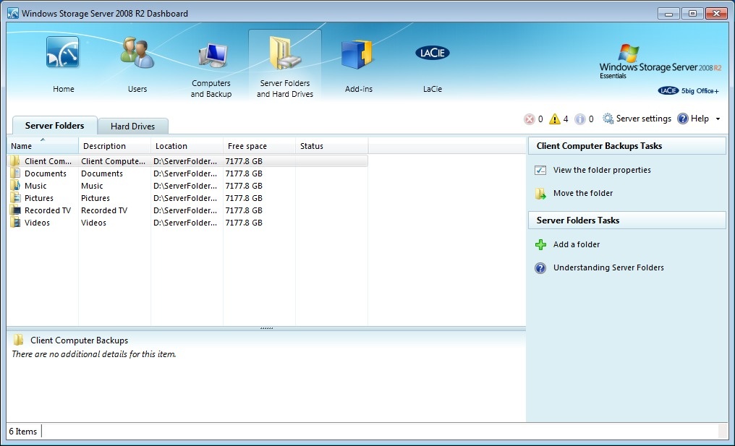Open the LaCie section icon
Viewport: 735px width, 446px height.
(432, 54)
